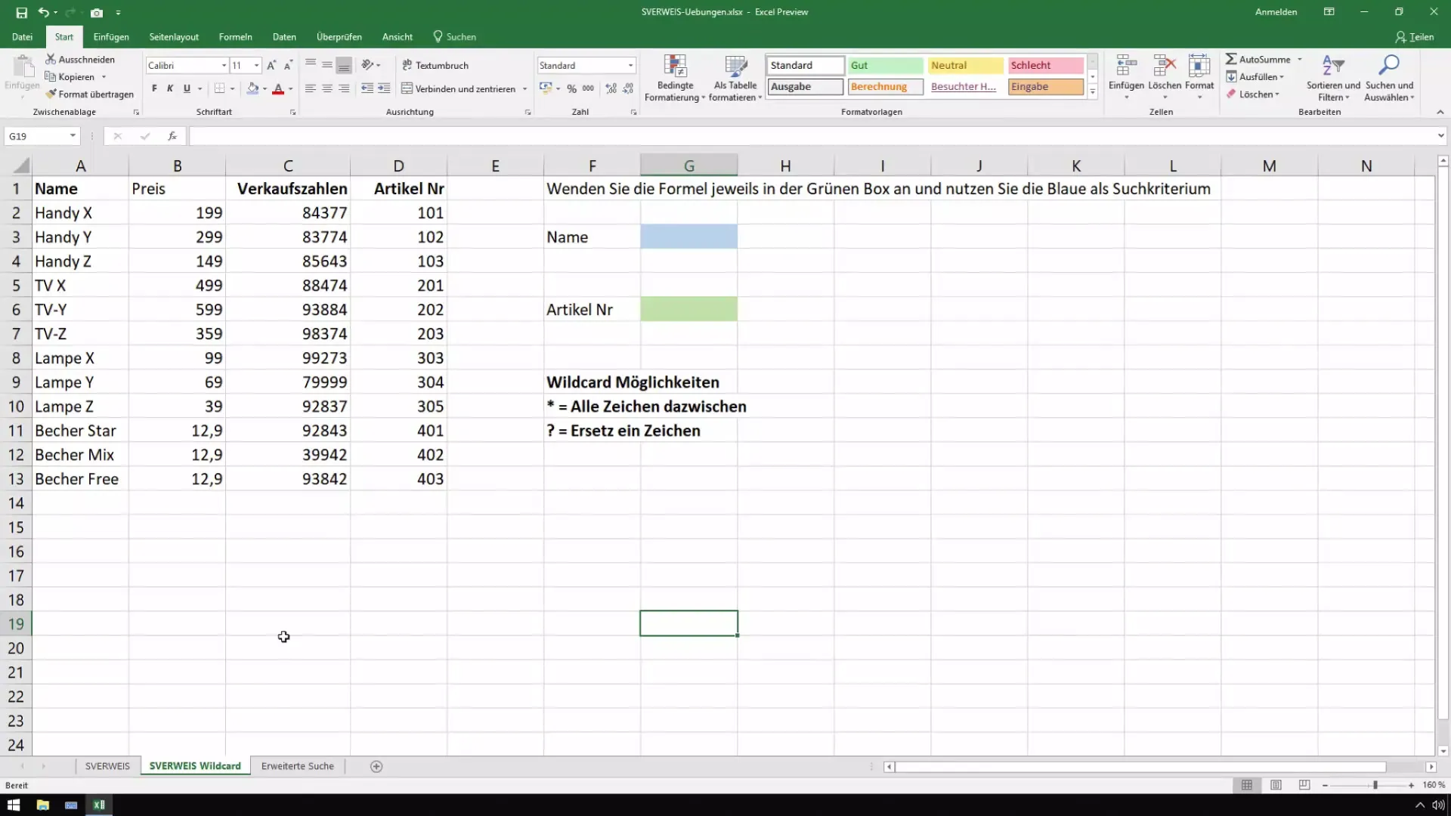This screenshot has height=816, width=1451.
Task: Switch to the Einfügen ribbon tab
Action: tap(111, 36)
